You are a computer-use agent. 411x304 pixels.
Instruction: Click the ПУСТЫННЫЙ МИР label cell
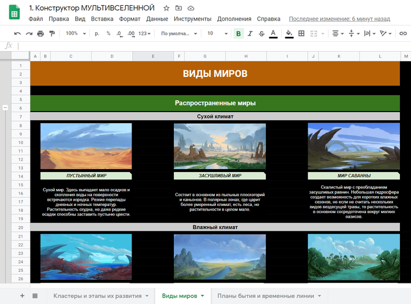tap(86, 175)
